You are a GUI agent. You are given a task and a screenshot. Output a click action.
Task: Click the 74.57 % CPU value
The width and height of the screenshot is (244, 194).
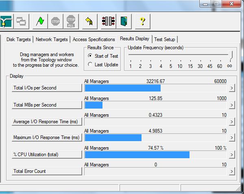[156, 148]
